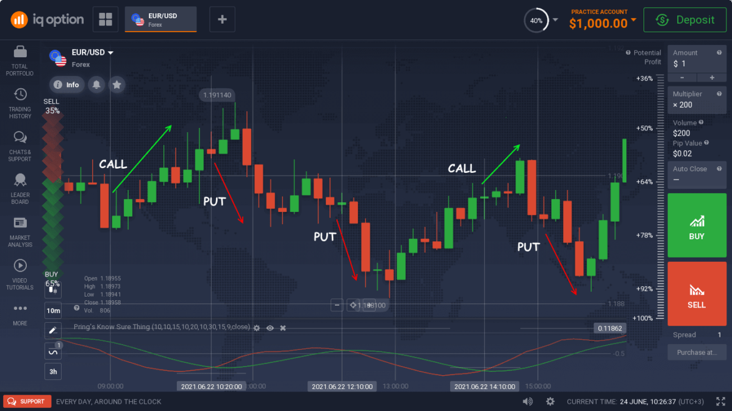Add a new asset tab with plus
The image size is (732, 411).
222,19
